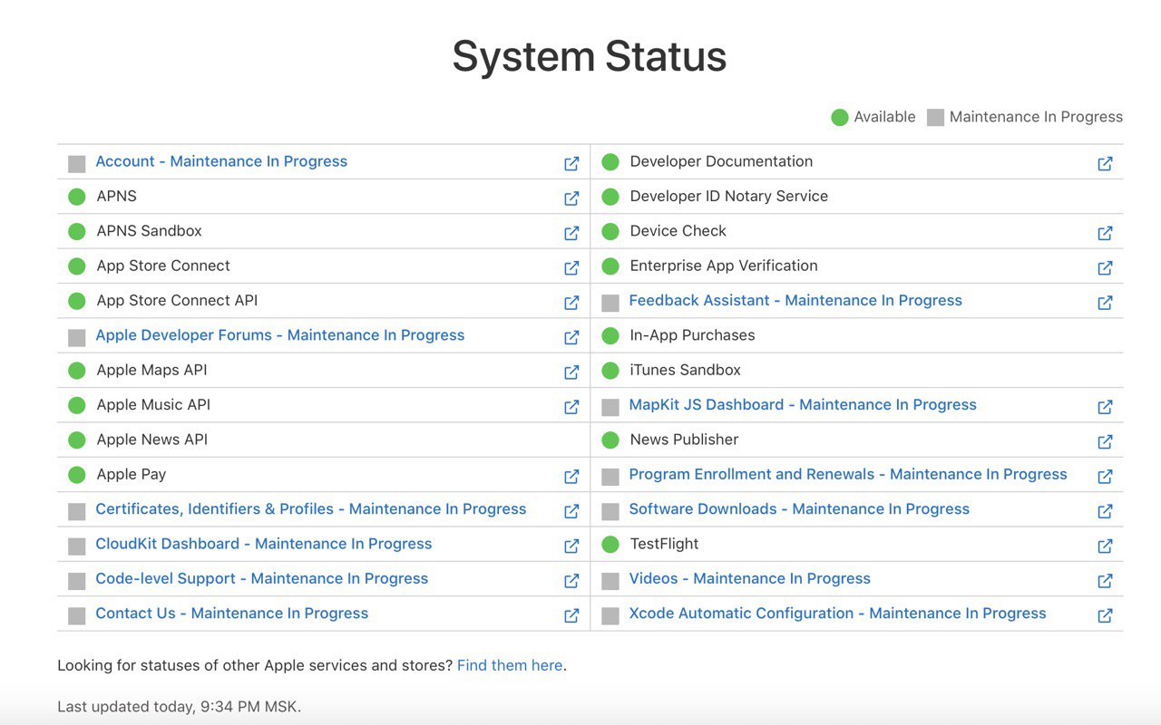This screenshot has width=1161, height=725.
Task: Click the 'App Store Connect API' text
Action: point(178,301)
